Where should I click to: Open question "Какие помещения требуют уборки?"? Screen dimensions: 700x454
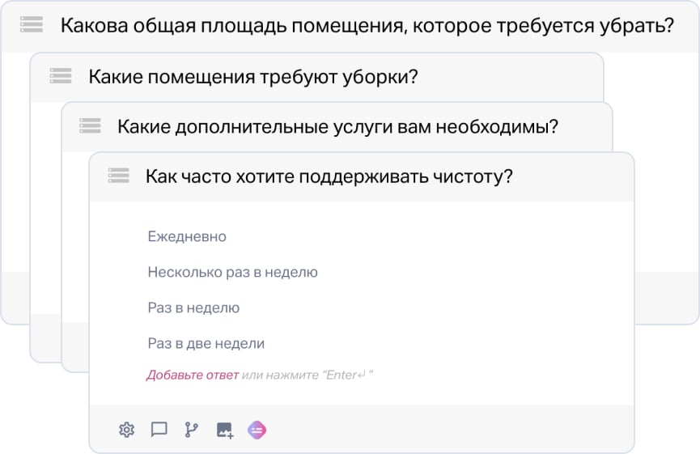[x=252, y=77]
